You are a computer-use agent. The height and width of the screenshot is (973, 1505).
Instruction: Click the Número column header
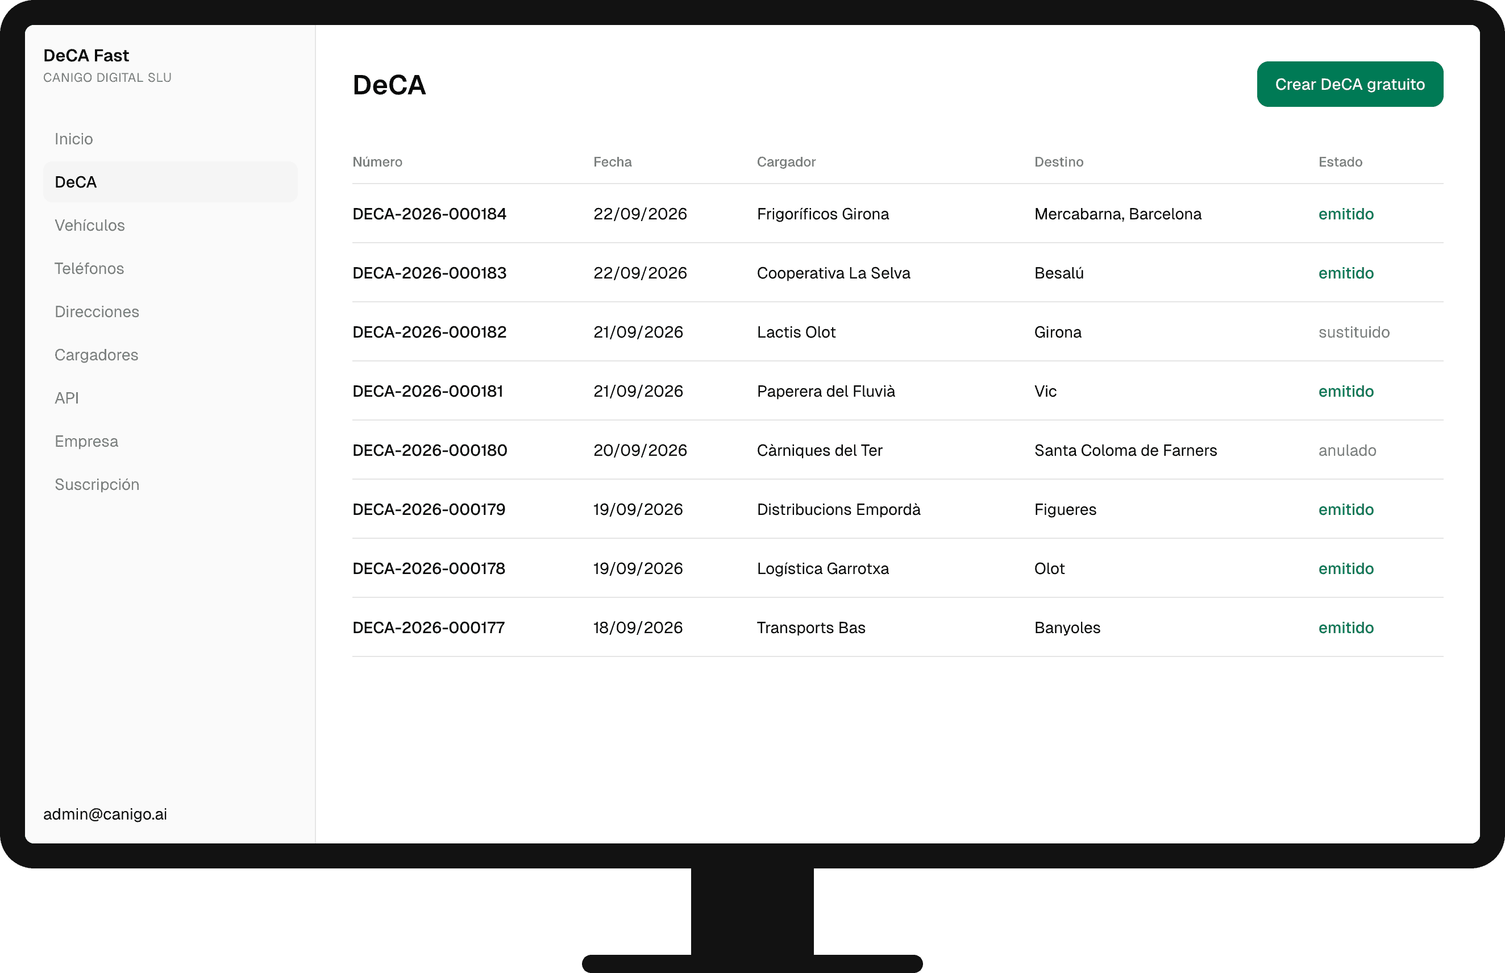coord(377,162)
